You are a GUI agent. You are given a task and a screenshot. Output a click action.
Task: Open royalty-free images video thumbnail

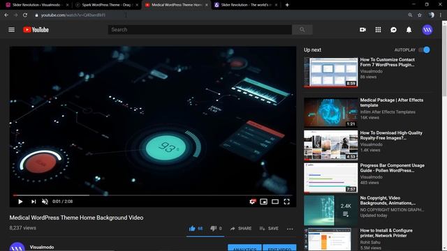point(330,145)
